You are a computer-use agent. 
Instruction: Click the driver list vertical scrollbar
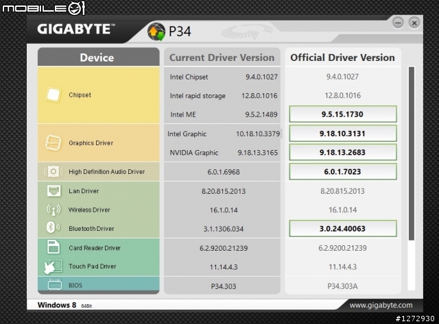pos(412,153)
